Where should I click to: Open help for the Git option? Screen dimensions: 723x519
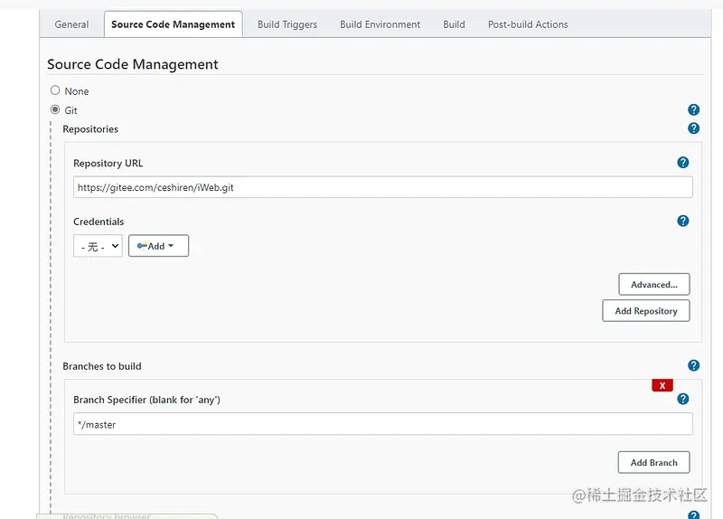pyautogui.click(x=693, y=109)
